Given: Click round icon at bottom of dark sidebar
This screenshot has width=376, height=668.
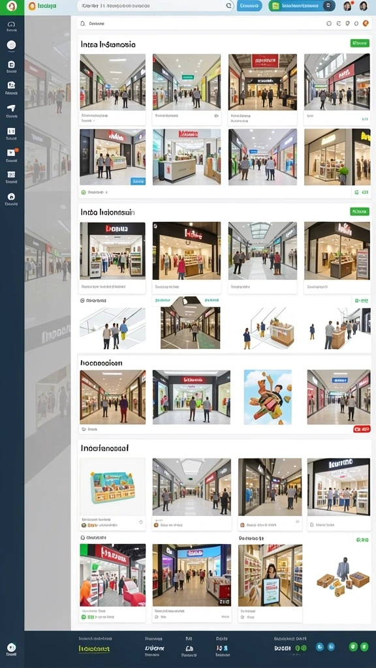Looking at the screenshot, I should (x=12, y=646).
